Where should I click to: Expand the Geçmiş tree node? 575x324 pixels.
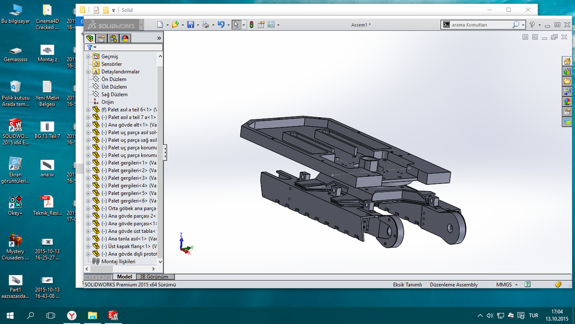88,57
